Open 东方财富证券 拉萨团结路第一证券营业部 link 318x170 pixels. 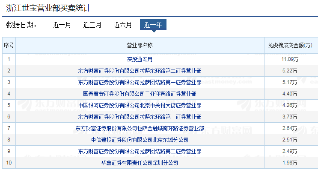click(x=140, y=82)
